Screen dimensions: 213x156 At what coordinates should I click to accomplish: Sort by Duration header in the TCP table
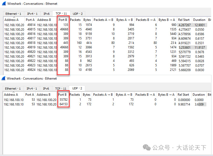tap(199, 20)
